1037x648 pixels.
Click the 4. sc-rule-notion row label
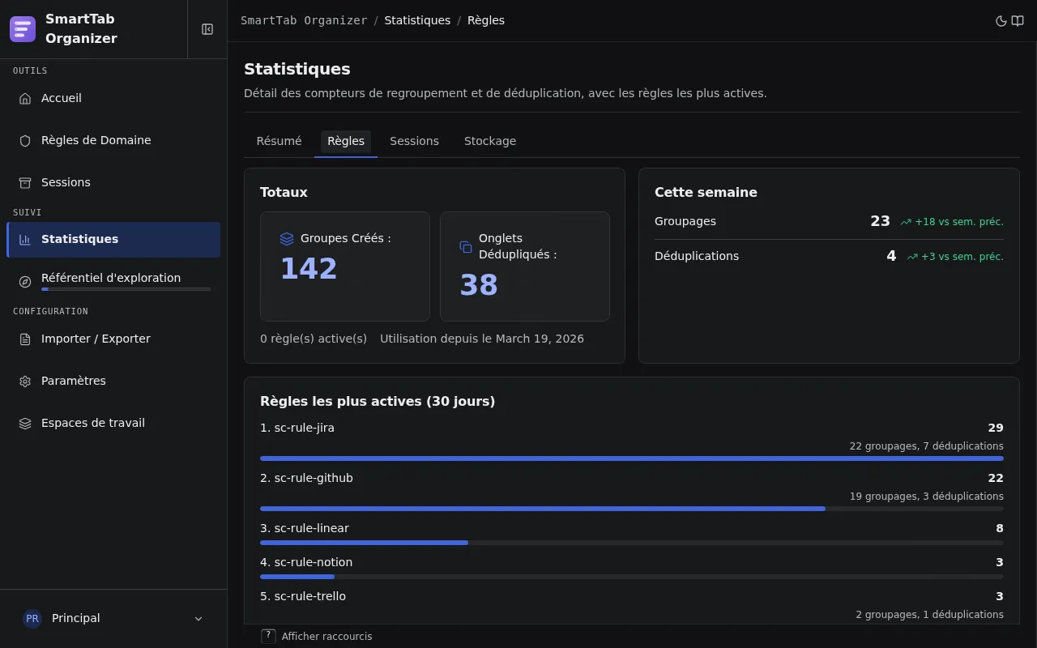click(306, 563)
